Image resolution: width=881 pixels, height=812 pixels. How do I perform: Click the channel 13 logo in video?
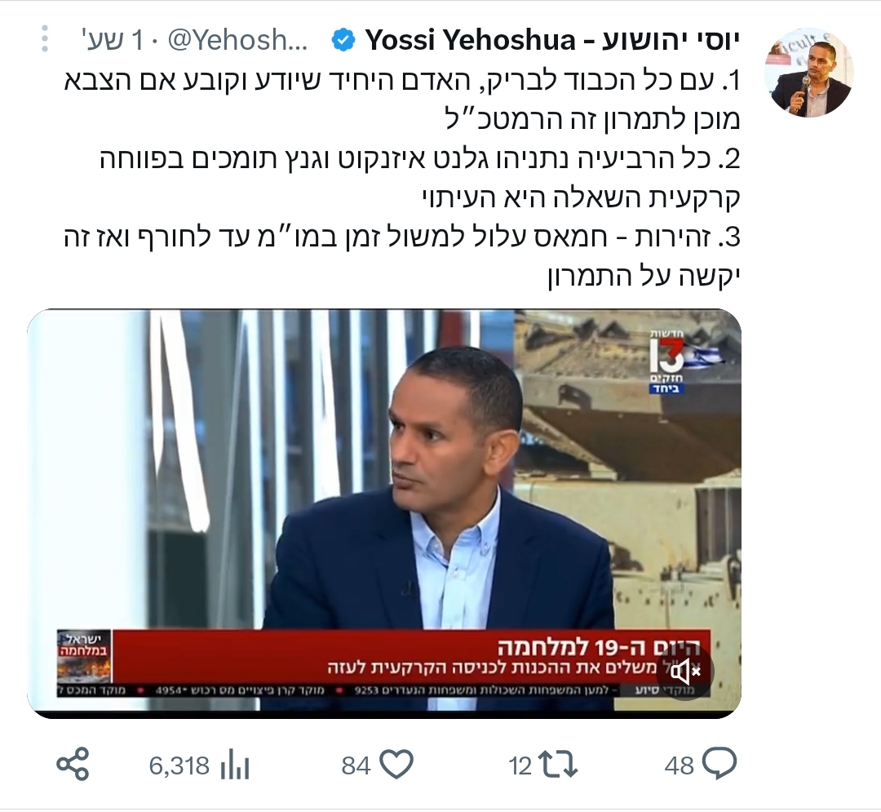point(667,362)
